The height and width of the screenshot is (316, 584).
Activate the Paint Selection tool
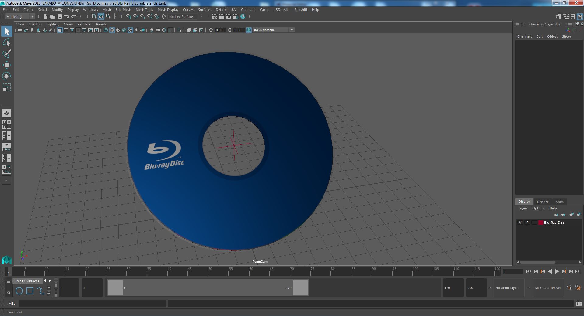[x=7, y=54]
